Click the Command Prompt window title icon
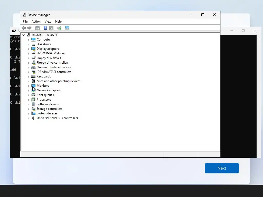This screenshot has height=197, width=263. pyautogui.click(x=14, y=31)
